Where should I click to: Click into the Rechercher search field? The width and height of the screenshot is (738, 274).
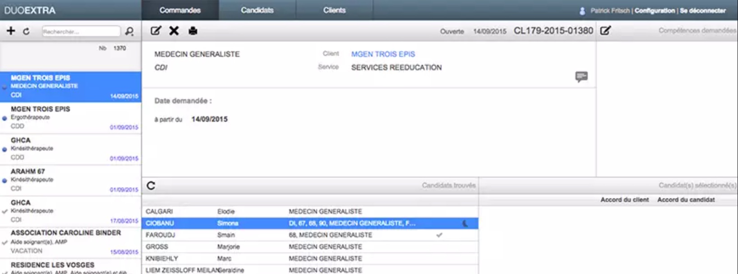(81, 31)
